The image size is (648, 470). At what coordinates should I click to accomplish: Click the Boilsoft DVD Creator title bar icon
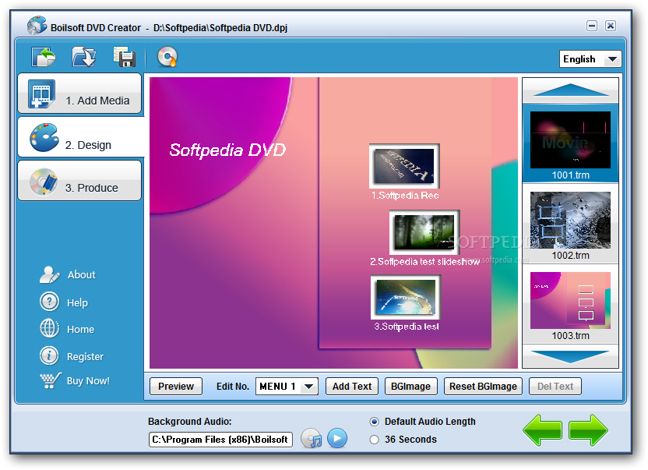(x=37, y=26)
